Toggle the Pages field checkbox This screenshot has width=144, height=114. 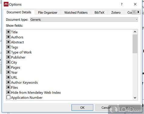[x=9, y=67]
